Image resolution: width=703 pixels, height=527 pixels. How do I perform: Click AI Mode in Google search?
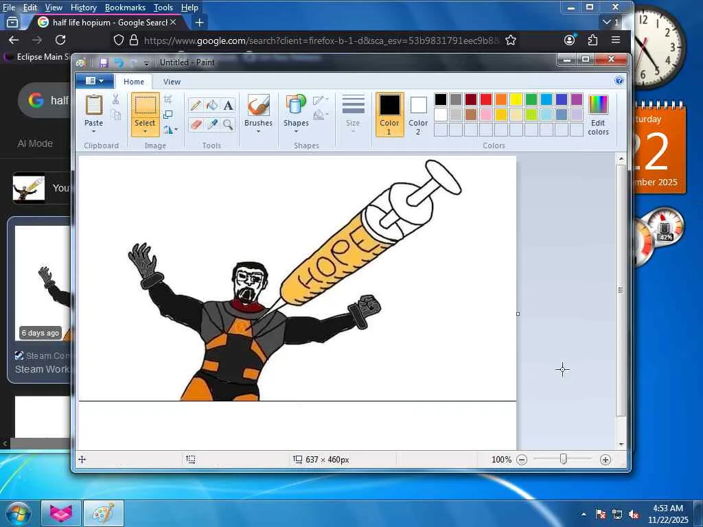click(x=35, y=143)
